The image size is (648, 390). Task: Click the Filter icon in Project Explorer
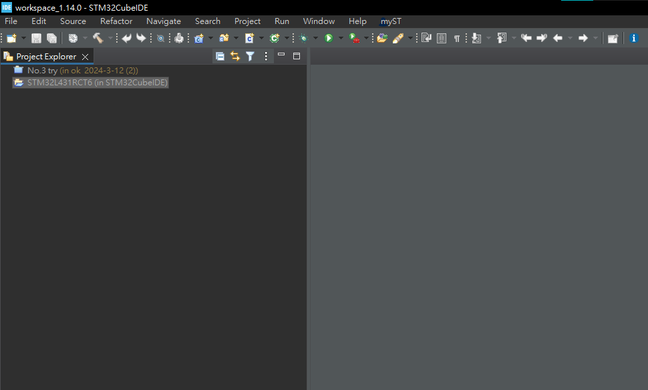250,56
